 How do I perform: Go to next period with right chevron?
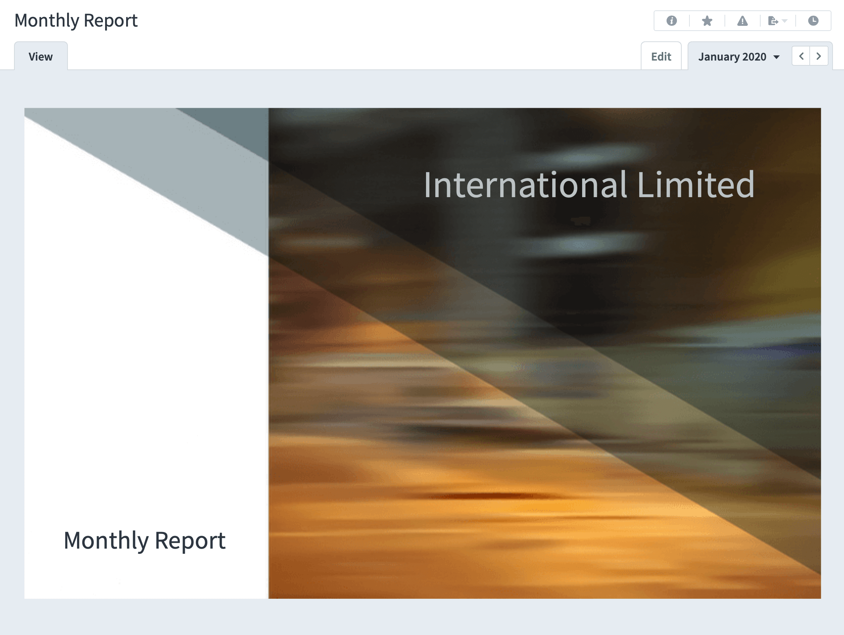819,56
